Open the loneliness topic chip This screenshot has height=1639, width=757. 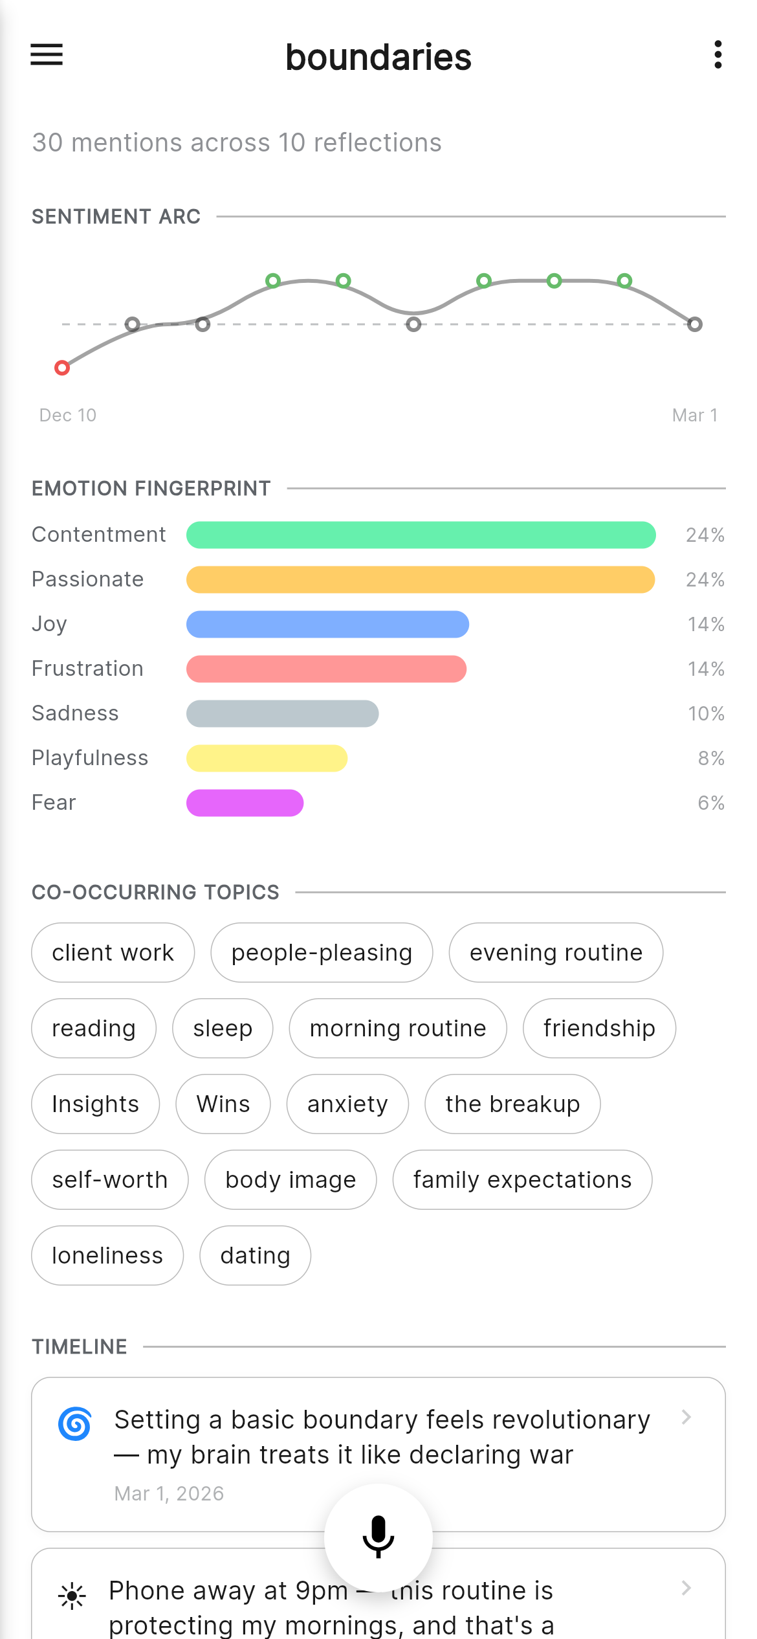tap(107, 1255)
